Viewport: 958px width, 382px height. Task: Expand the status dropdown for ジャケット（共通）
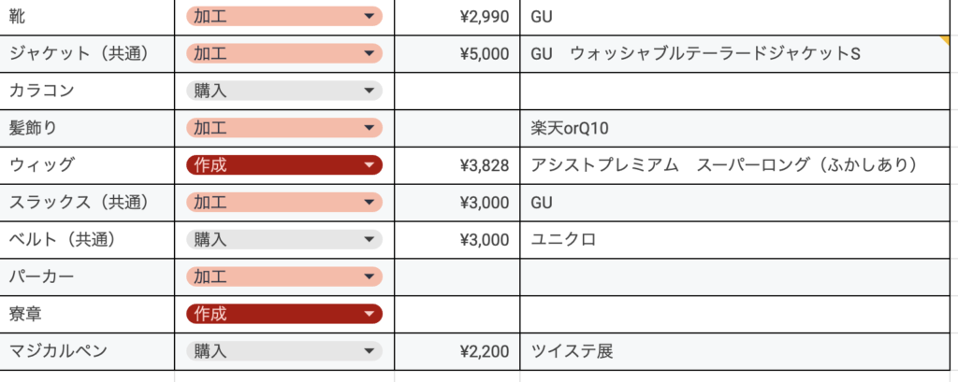(x=283, y=53)
